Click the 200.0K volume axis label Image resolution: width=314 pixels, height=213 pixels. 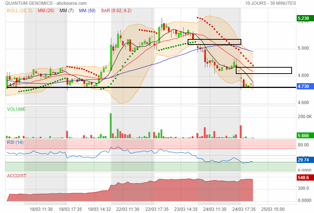305,117
